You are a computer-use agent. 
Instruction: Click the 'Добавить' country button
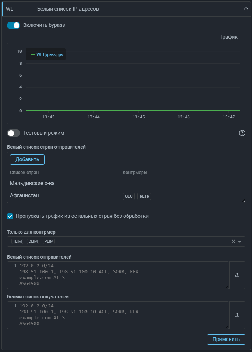(x=27, y=160)
